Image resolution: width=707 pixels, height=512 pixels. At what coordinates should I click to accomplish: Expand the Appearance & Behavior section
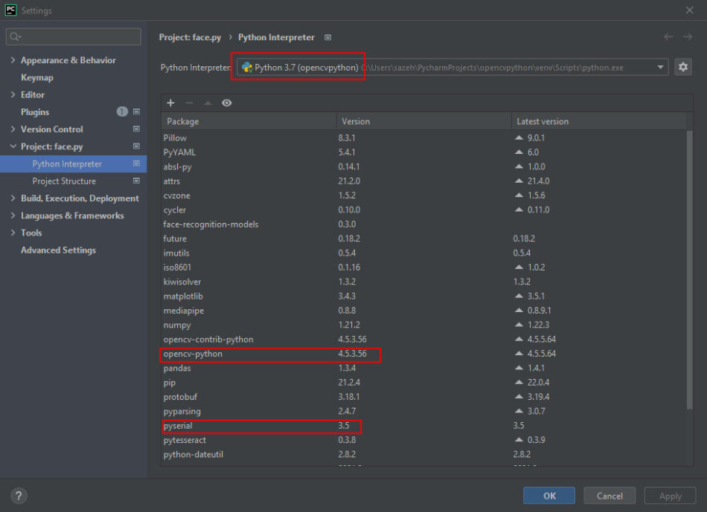[13, 60]
